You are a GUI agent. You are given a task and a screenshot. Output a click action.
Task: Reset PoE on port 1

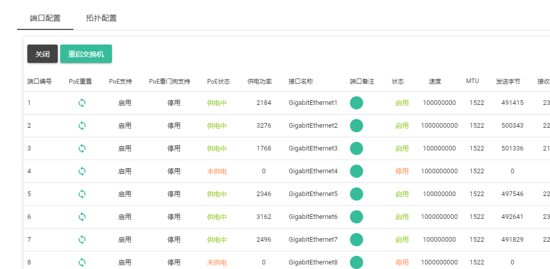[x=82, y=103]
